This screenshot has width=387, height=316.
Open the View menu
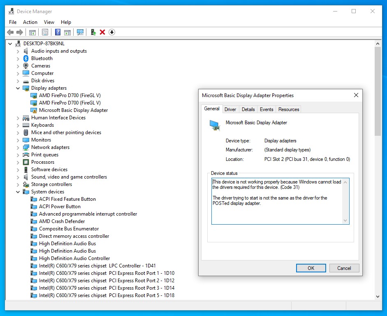coord(49,22)
